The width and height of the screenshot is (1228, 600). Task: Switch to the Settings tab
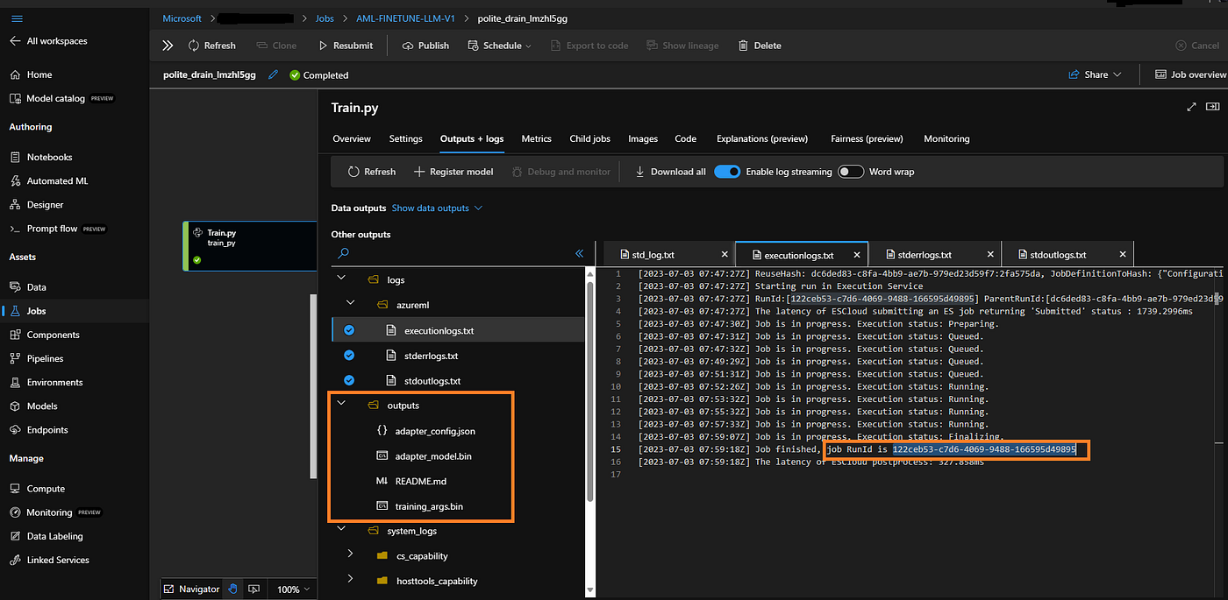click(406, 138)
